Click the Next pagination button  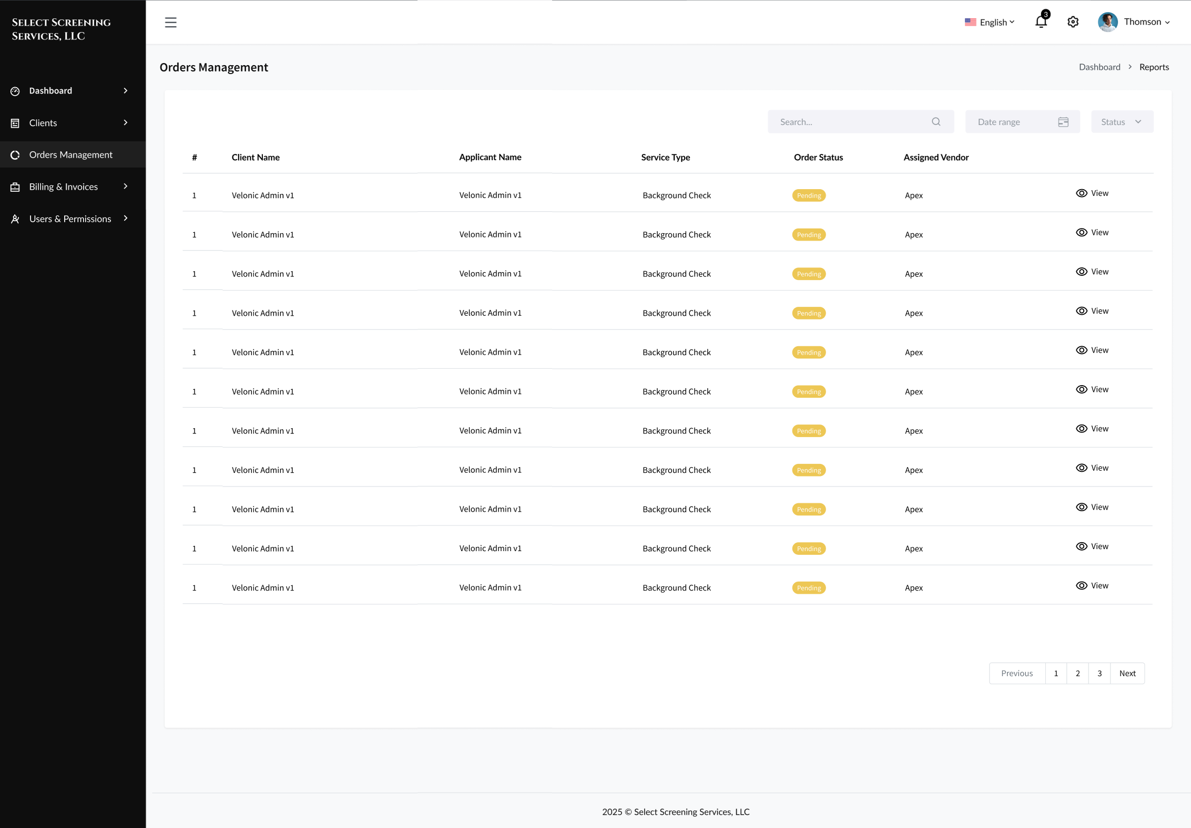click(x=1127, y=673)
